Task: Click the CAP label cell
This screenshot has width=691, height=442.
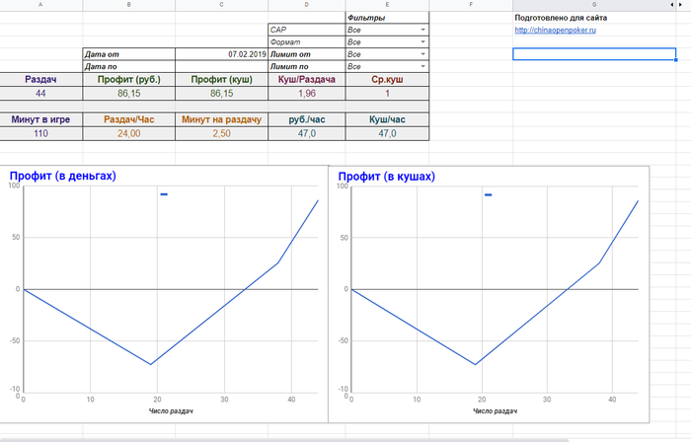Action: [x=307, y=30]
